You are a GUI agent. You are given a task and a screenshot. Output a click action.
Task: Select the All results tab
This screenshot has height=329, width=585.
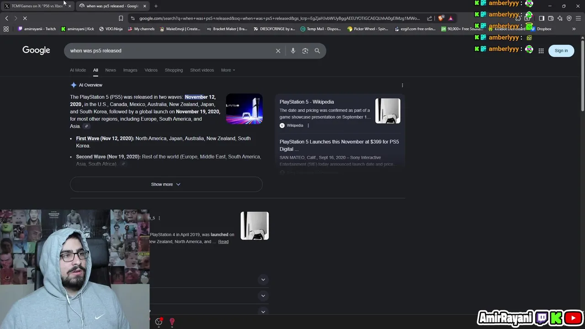coord(96,70)
